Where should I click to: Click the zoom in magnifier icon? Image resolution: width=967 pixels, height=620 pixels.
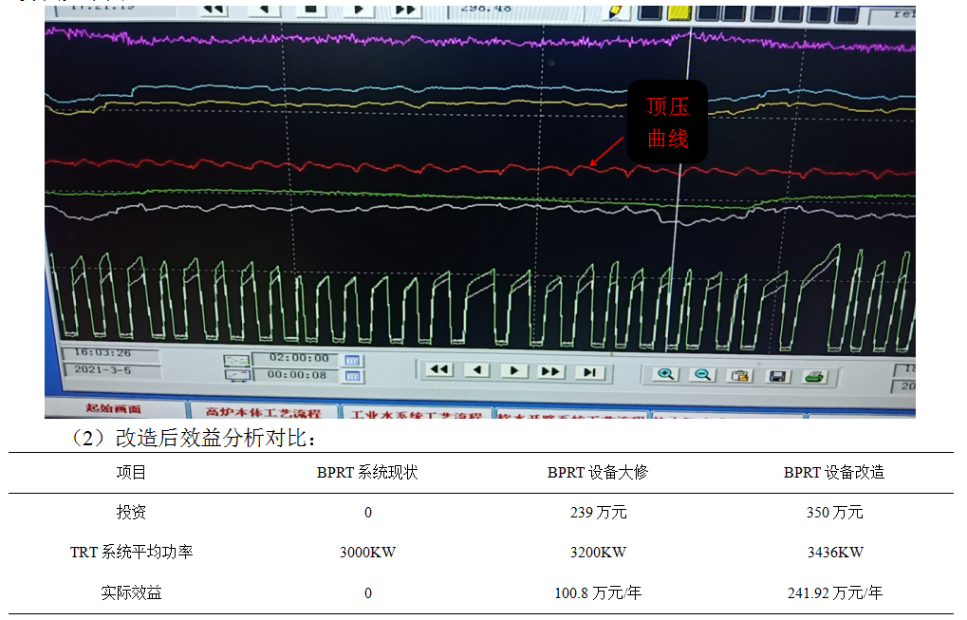pyautogui.click(x=666, y=375)
